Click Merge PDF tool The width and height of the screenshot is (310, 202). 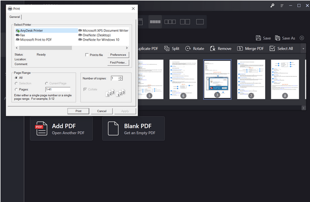click(x=250, y=48)
